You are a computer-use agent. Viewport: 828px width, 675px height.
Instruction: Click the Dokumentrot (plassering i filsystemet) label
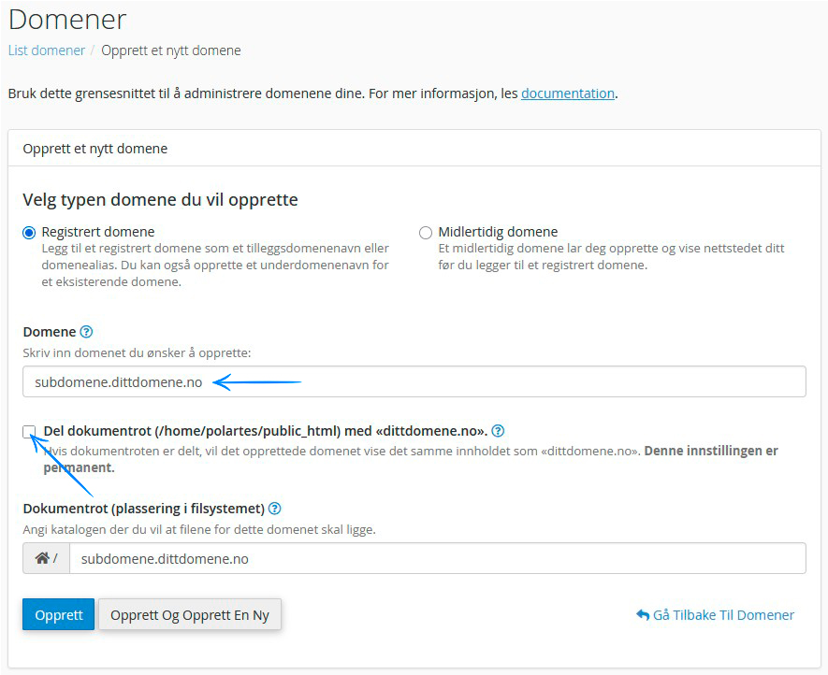pos(143,509)
